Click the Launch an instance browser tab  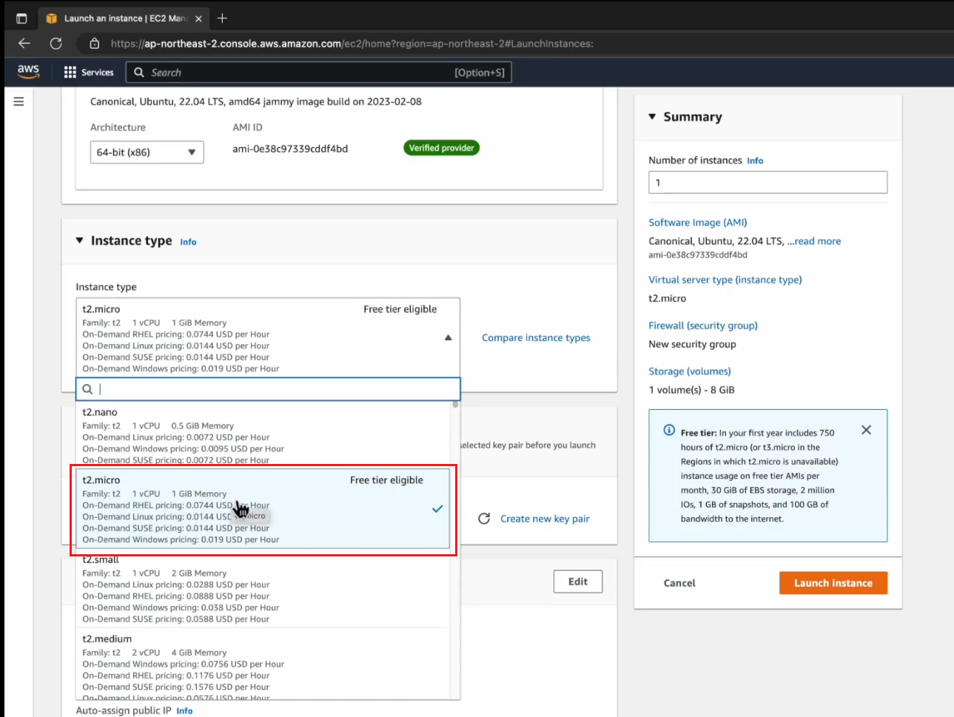[124, 18]
